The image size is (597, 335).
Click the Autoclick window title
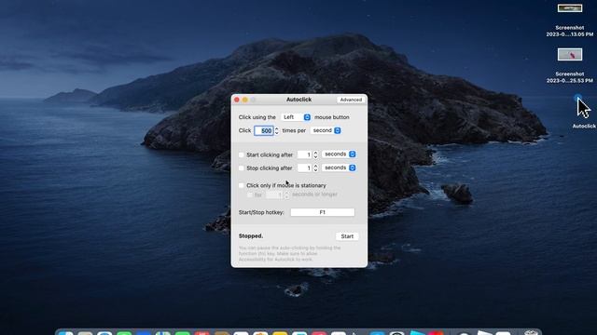298,100
